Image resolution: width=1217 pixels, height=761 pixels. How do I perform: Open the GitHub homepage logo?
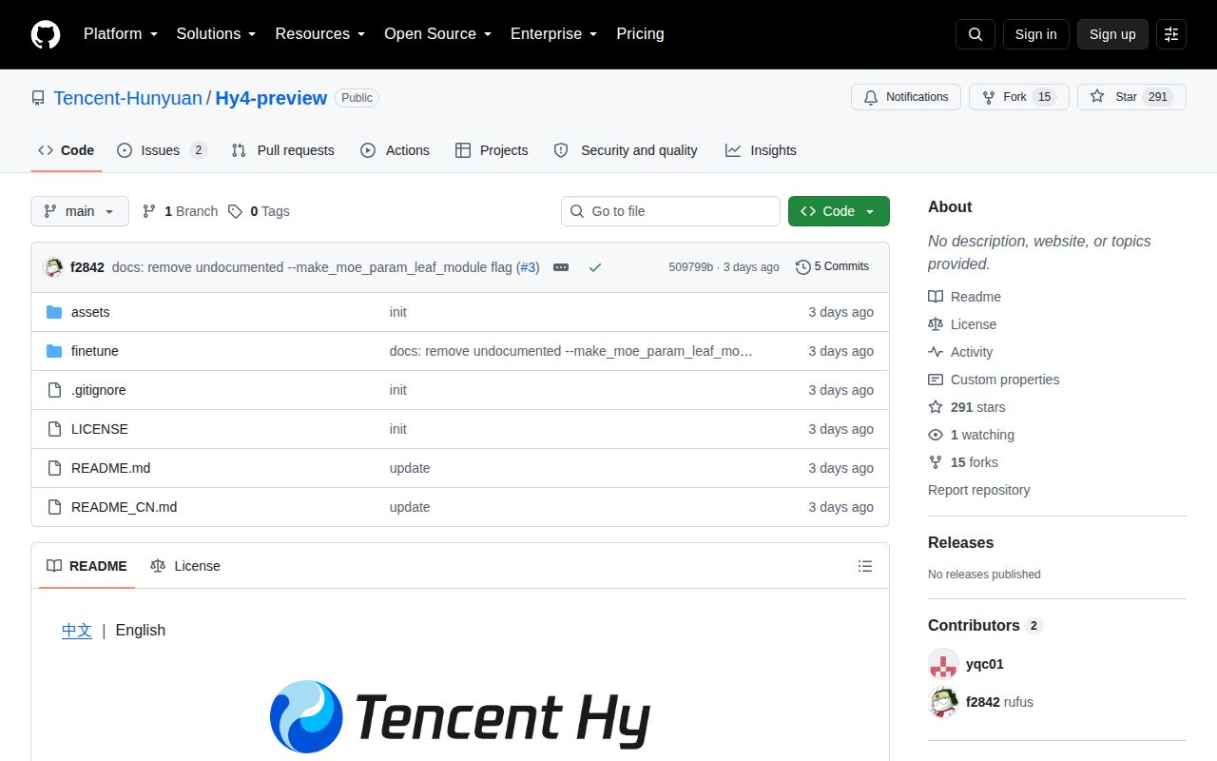coord(46,34)
